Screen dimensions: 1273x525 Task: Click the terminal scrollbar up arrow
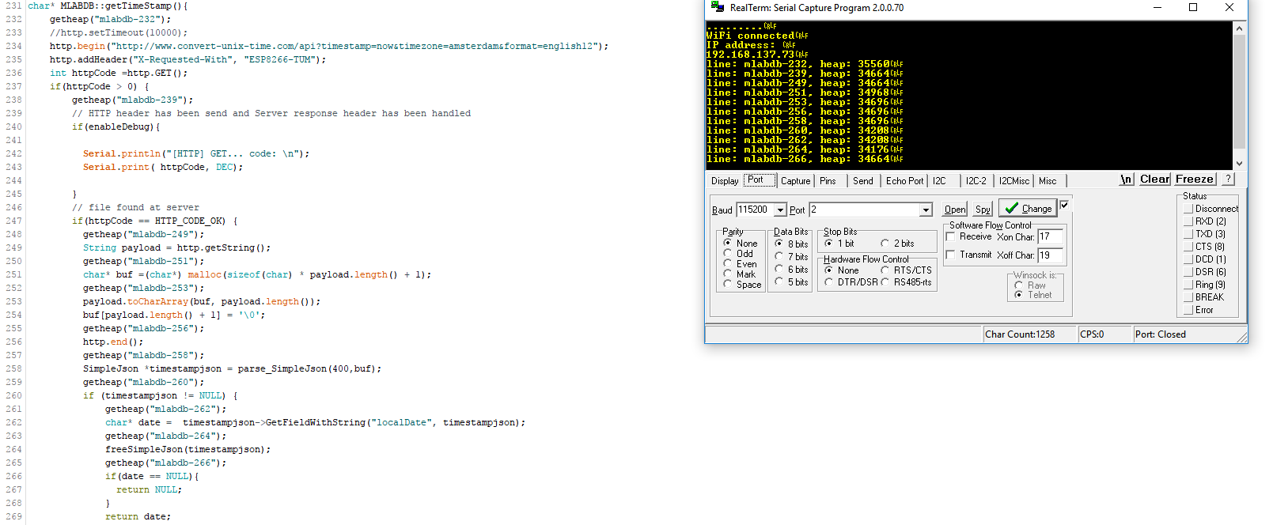coord(1239,28)
